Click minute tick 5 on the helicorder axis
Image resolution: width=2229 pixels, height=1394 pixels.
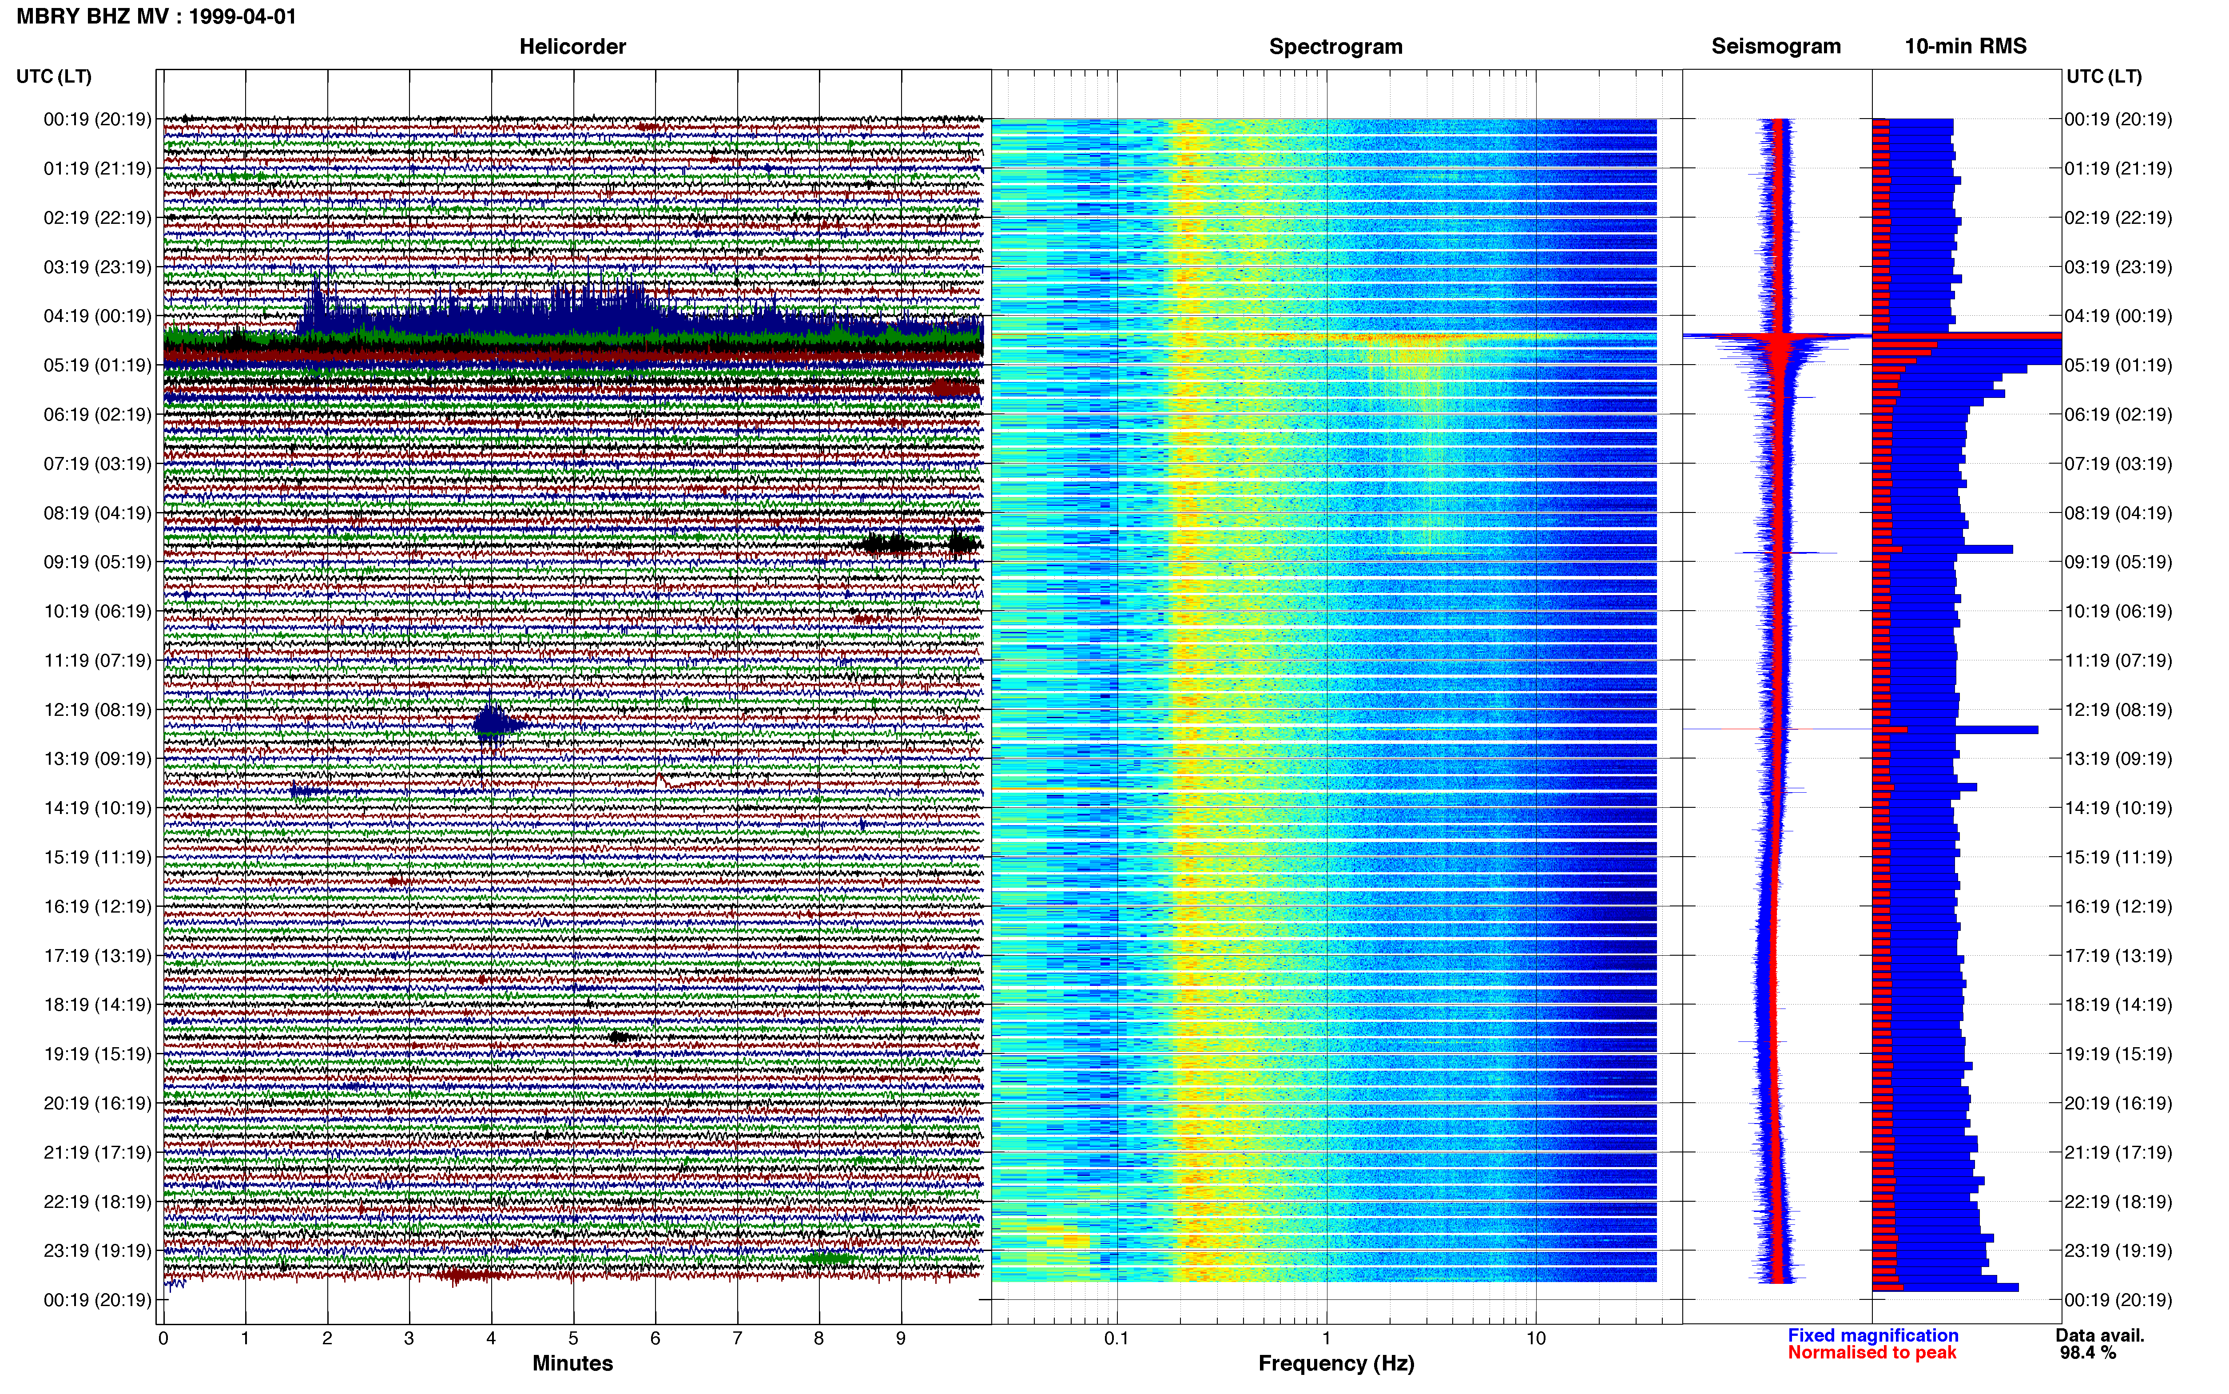point(573,1338)
